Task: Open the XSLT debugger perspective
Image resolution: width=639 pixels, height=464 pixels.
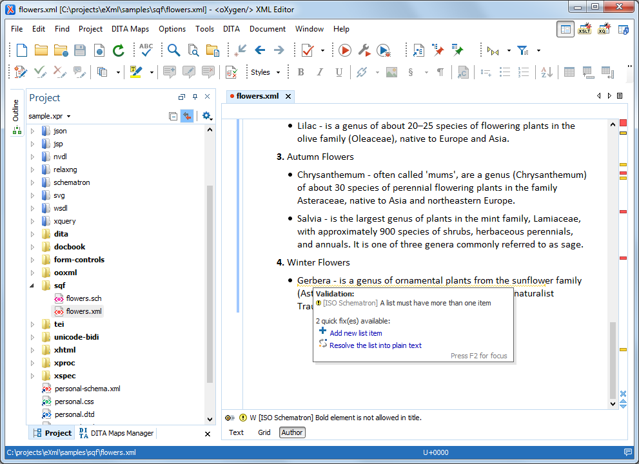Action: (584, 29)
